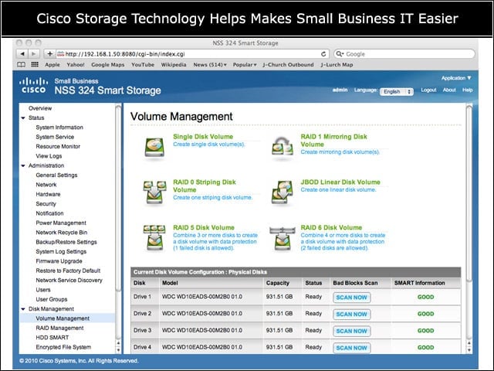Click the Single Disk Volume disk icon

(154, 147)
